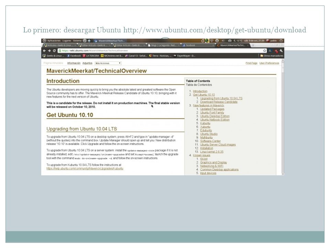Open the Software Center contents link
The width and height of the screenshot is (330, 248).
pos(210,141)
